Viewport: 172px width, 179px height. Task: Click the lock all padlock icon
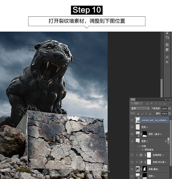coord(150,113)
